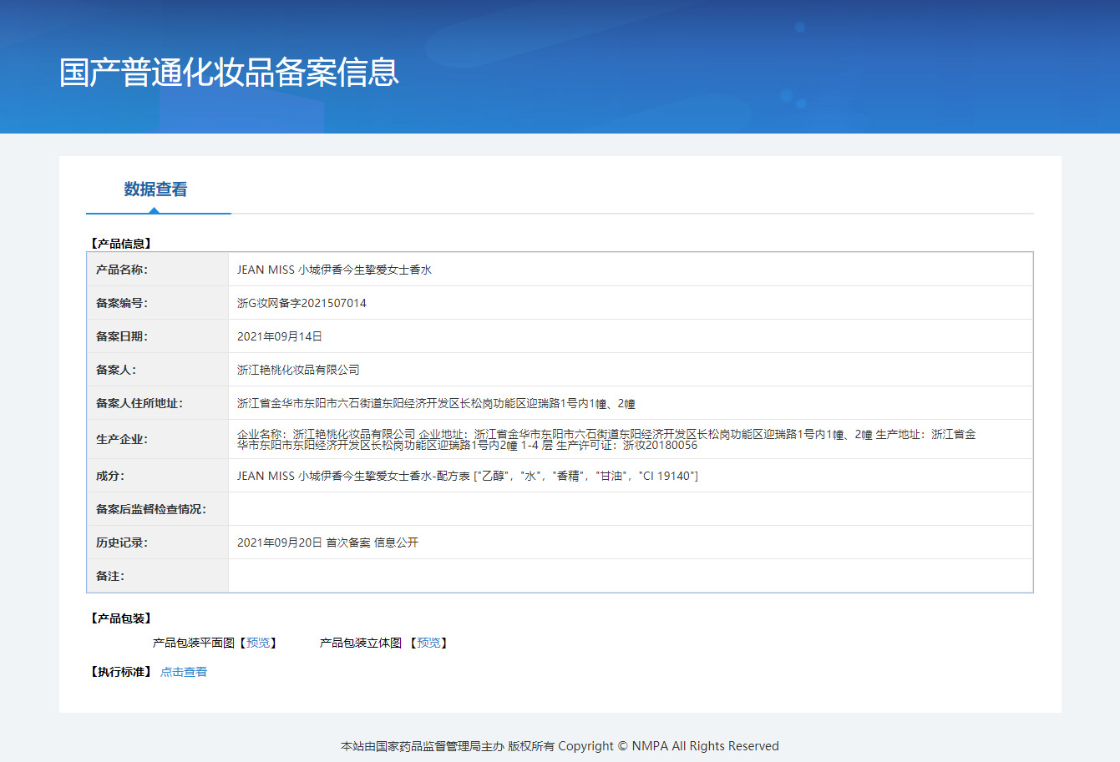
Task: Click the 备案编号 label
Action: tap(122, 303)
